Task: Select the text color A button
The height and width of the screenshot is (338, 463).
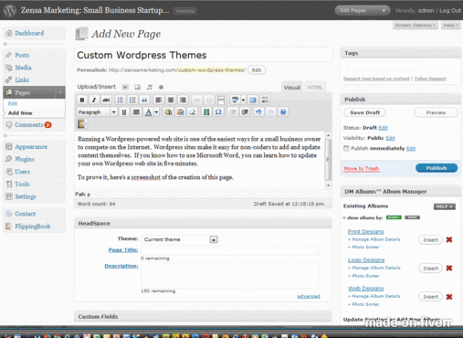Action: tap(148, 112)
